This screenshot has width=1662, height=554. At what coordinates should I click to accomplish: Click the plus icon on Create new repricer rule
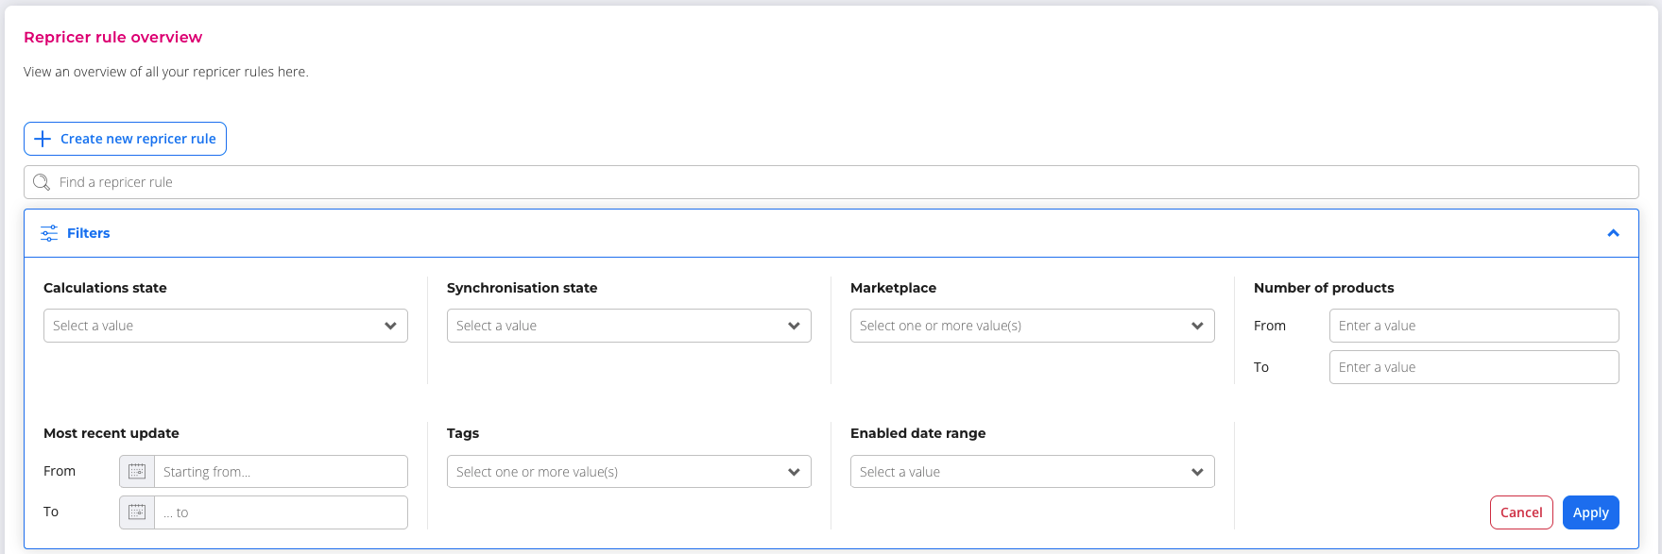pyautogui.click(x=43, y=139)
